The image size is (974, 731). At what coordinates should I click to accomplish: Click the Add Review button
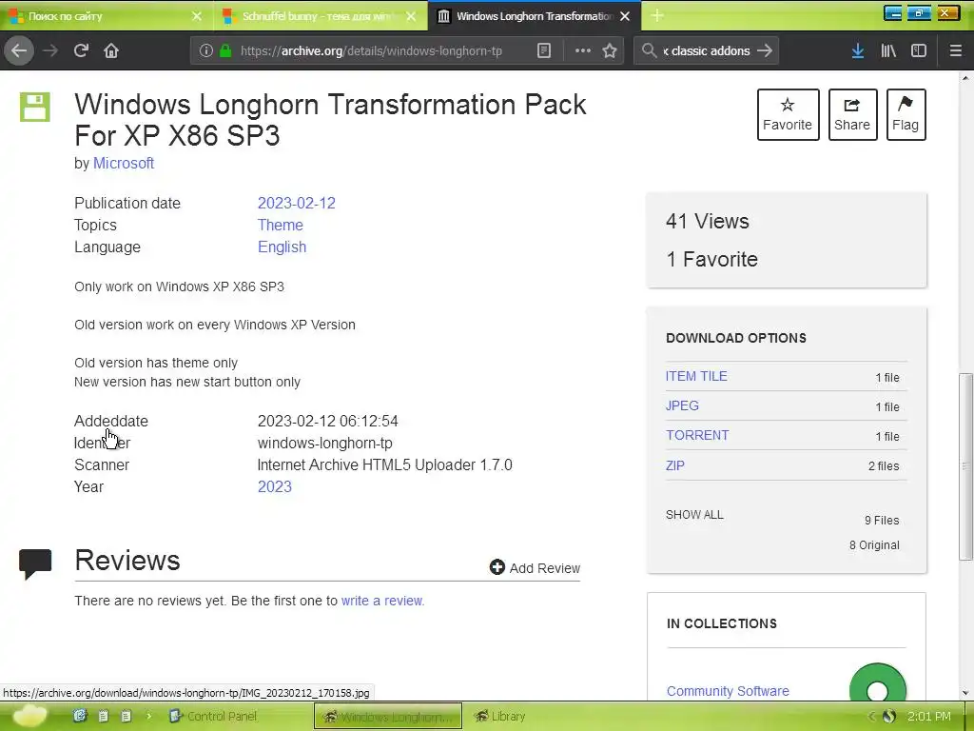click(535, 567)
